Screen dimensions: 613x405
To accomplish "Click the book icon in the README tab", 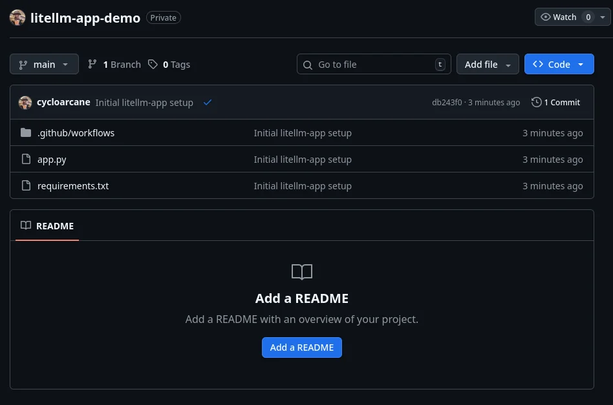I will click(x=26, y=225).
